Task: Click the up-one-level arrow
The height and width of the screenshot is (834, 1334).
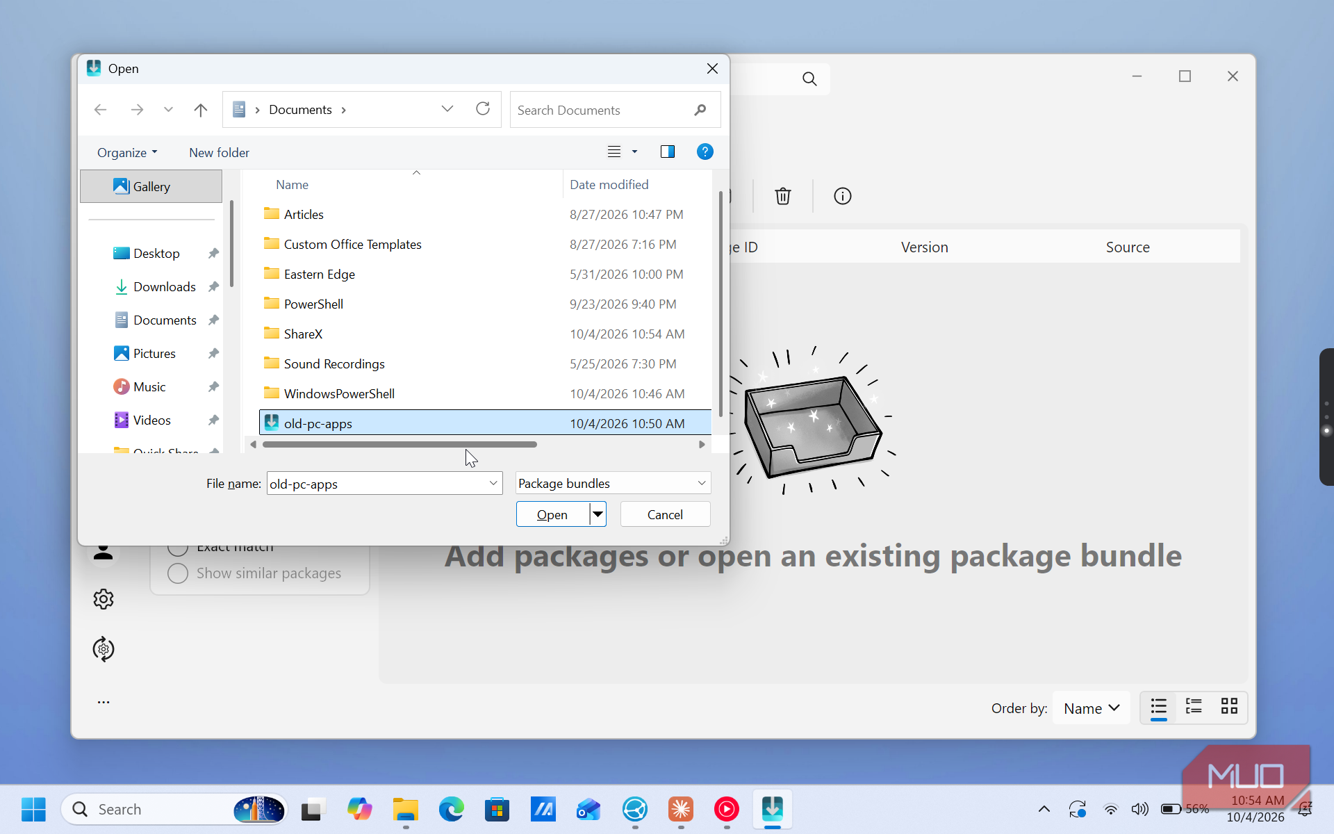Action: click(x=201, y=110)
